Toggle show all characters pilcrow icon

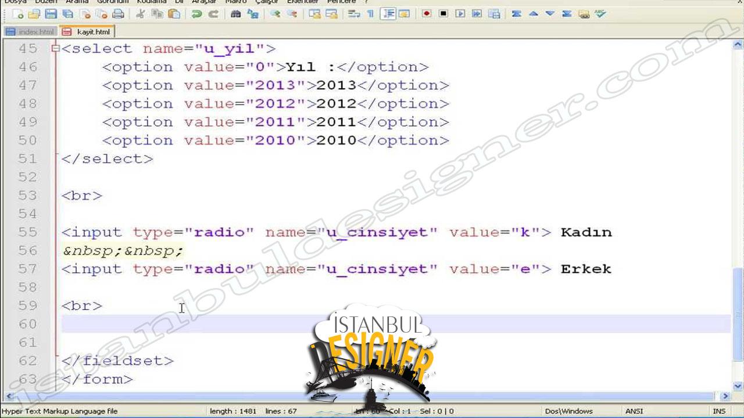(370, 14)
